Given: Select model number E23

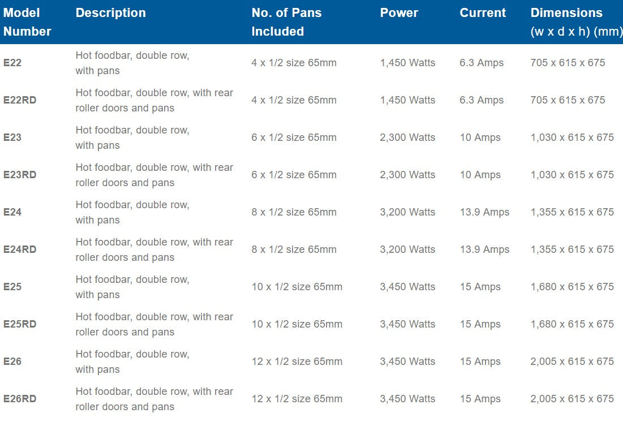Looking at the screenshot, I should coord(12,137).
